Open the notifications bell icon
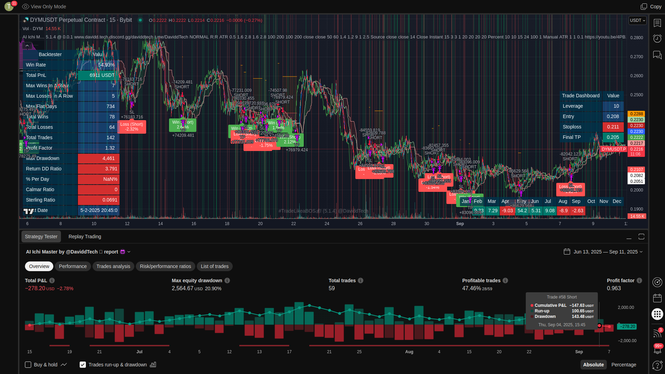The image size is (665, 374). pos(657,350)
